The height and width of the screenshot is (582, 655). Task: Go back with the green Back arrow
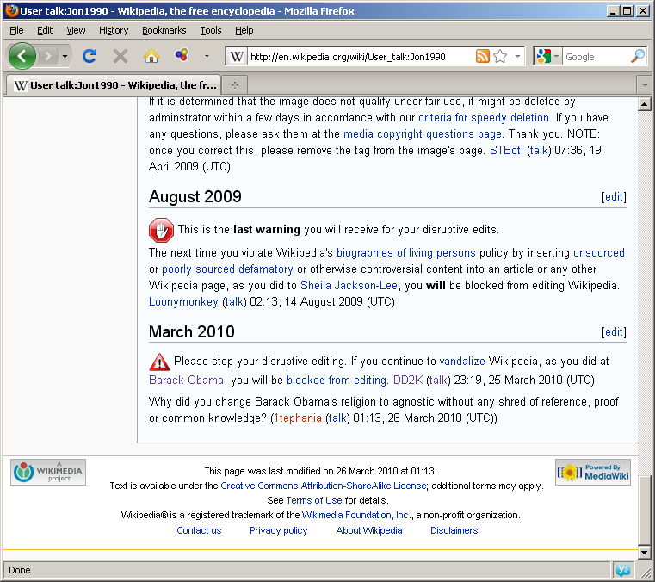pos(22,56)
